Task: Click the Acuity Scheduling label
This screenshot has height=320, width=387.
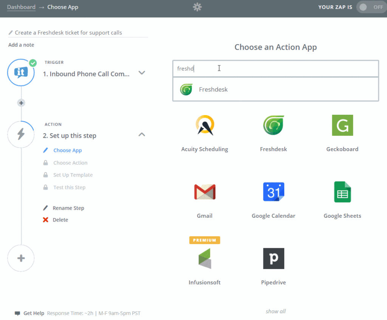Action: click(204, 149)
